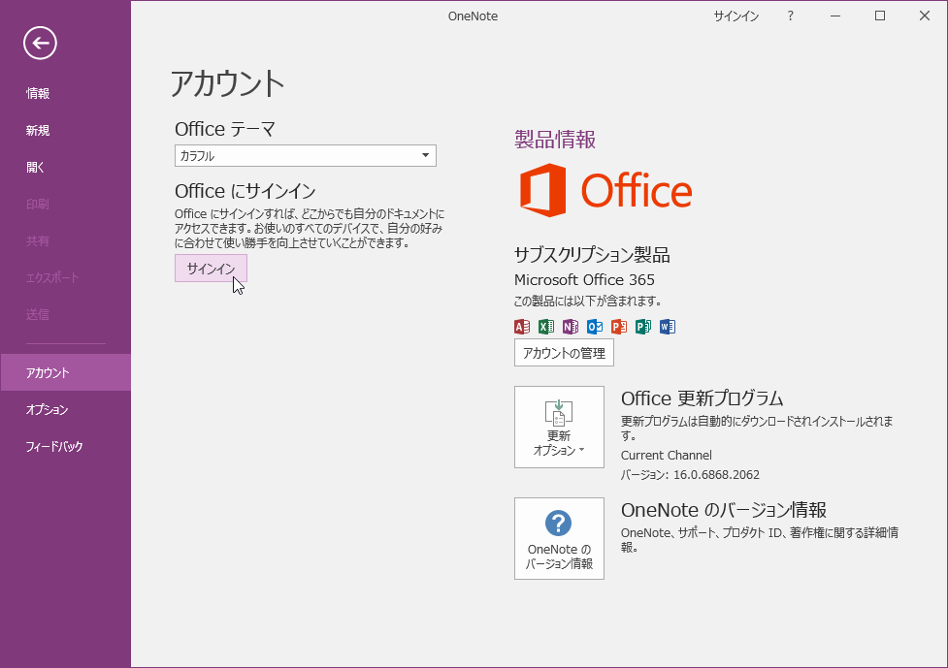Click the Current Channel text

click(667, 456)
